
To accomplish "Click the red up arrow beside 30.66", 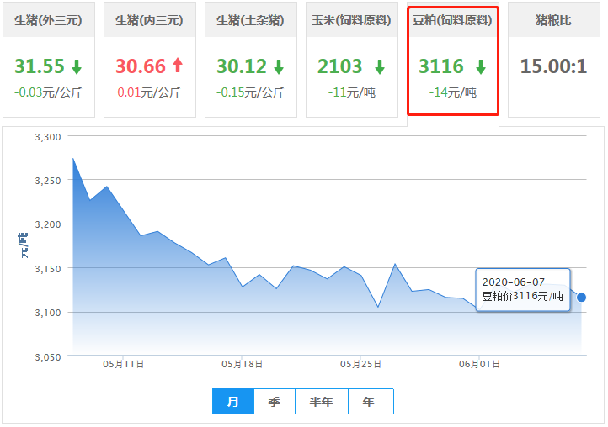I will (x=177, y=66).
